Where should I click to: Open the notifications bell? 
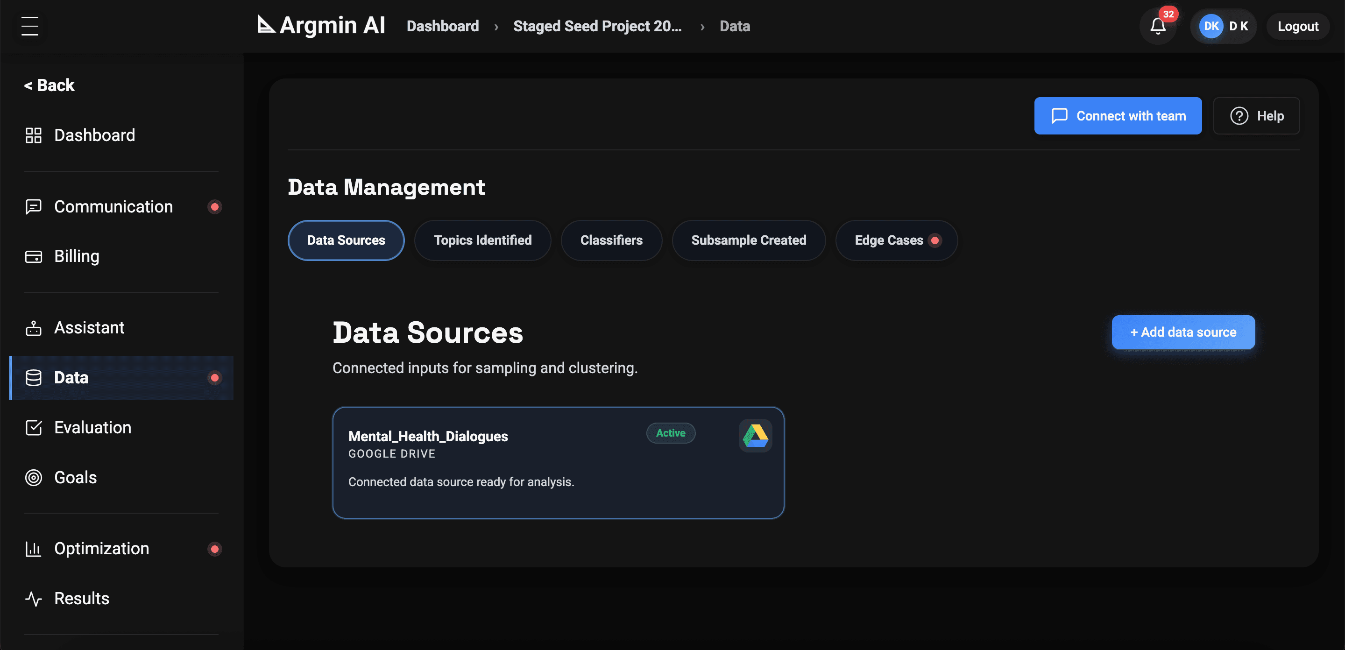1158,26
